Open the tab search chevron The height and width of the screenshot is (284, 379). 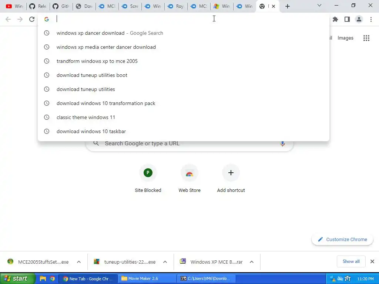point(319,5)
